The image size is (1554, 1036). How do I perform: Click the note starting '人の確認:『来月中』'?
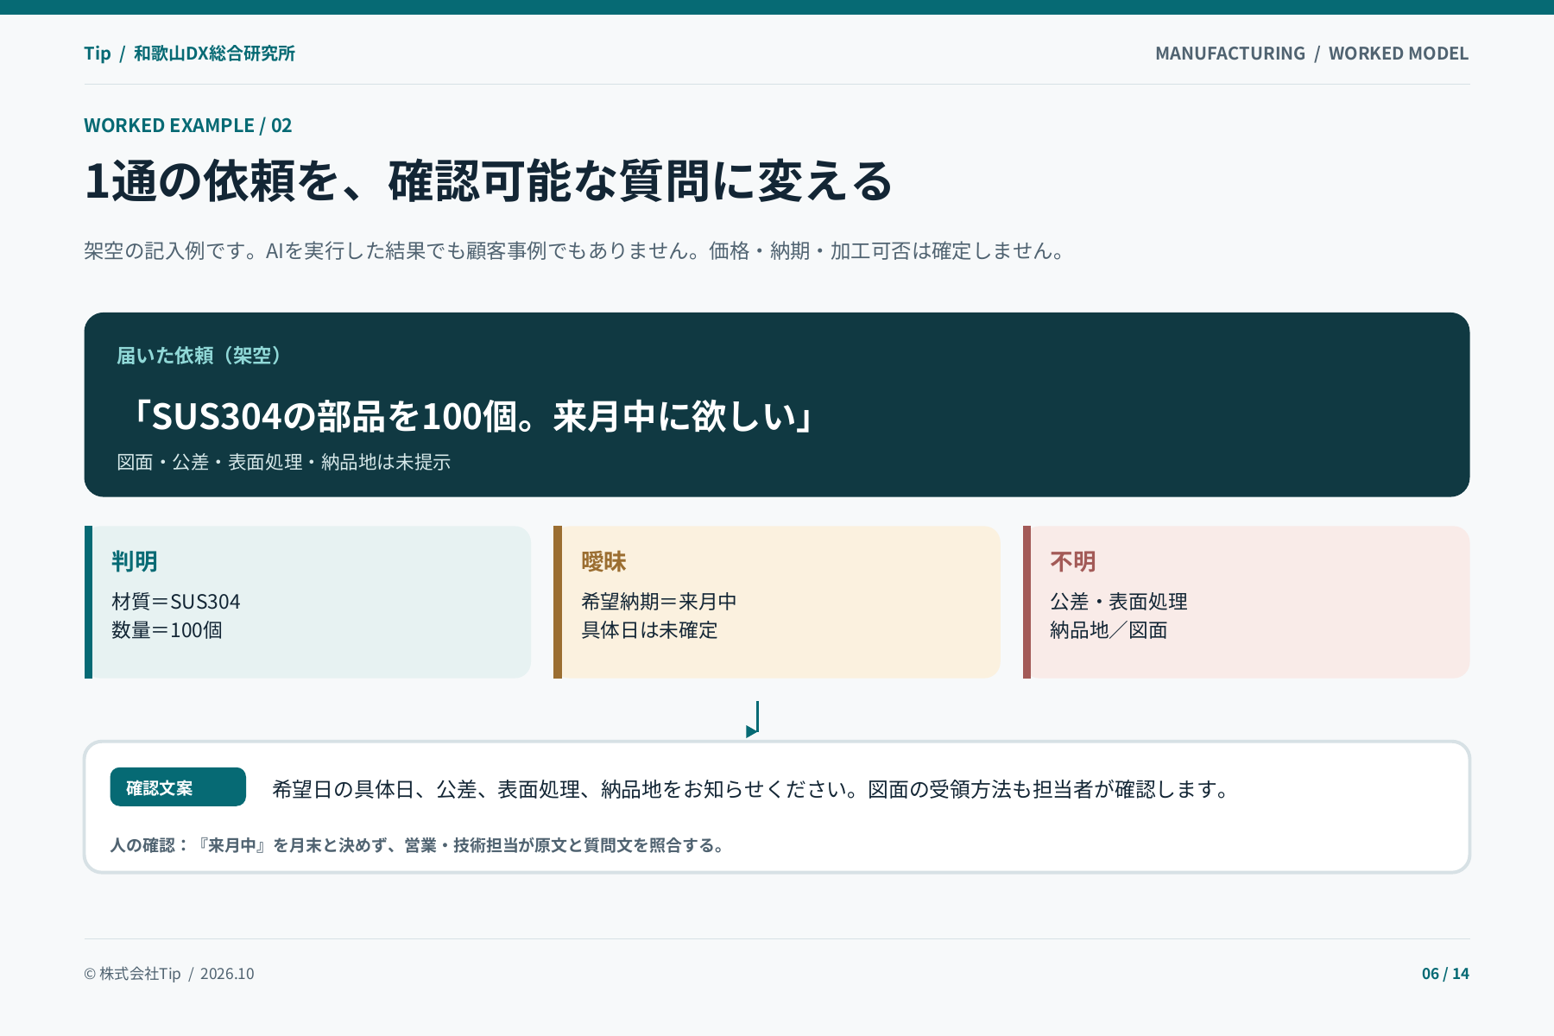(419, 845)
